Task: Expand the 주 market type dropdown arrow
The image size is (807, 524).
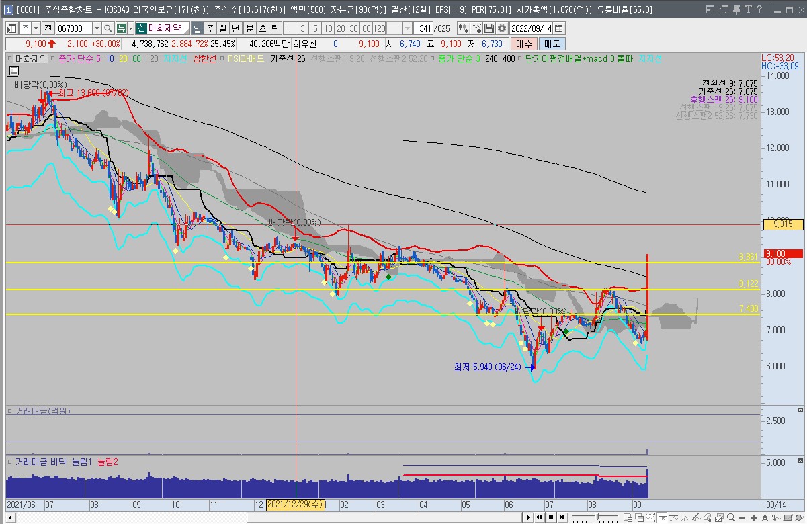Action: pyautogui.click(x=36, y=28)
